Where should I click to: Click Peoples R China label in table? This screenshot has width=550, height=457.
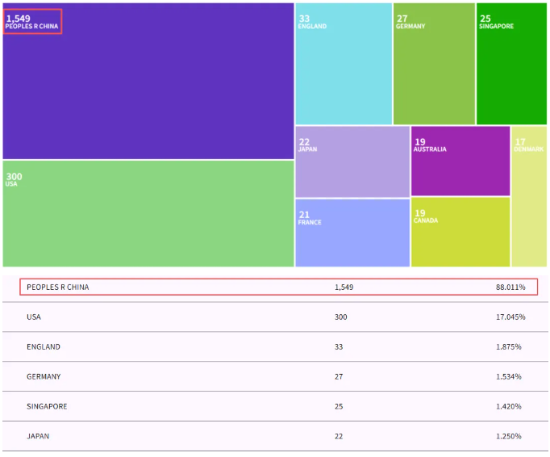point(58,287)
